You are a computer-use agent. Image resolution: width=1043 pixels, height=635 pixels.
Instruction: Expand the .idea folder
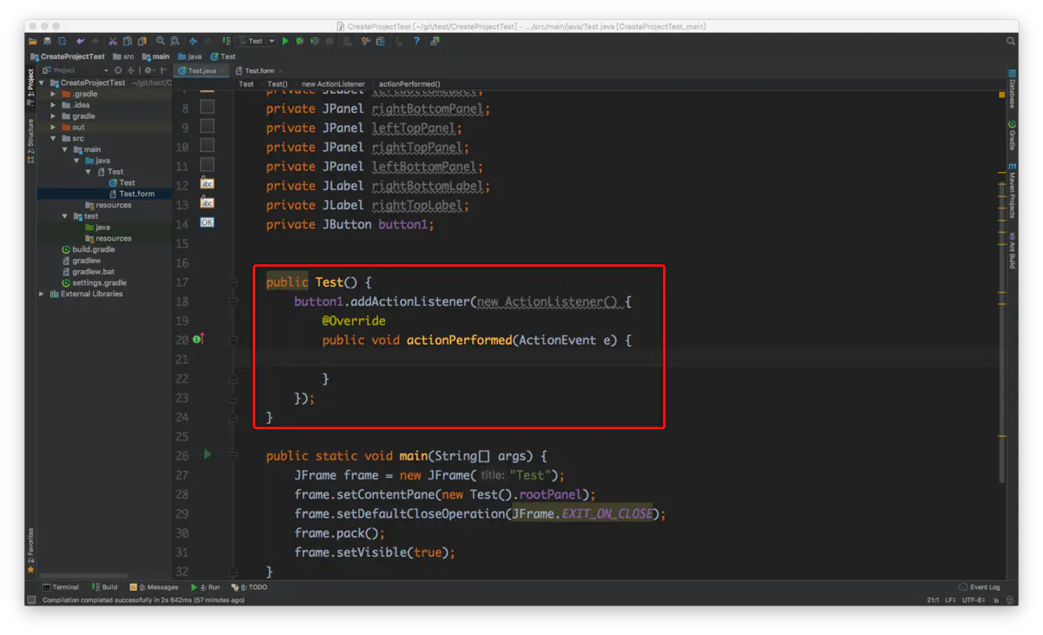click(53, 105)
